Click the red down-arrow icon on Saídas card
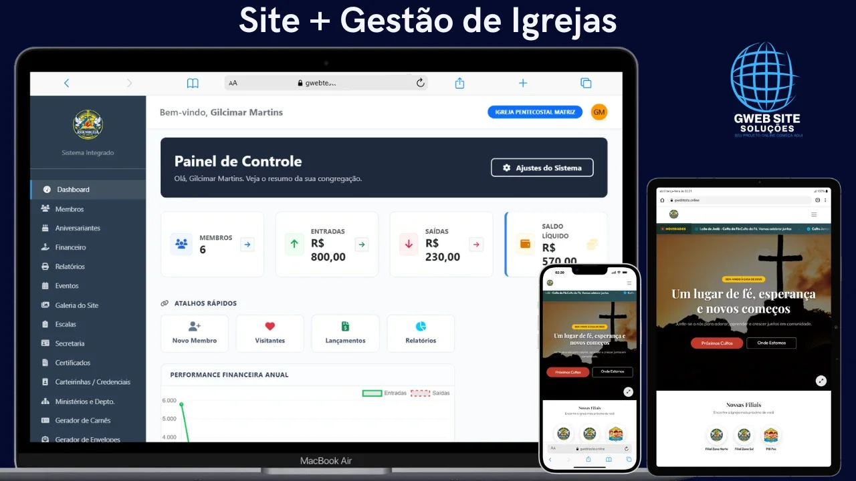Viewport: 856px width, 481px height. pyautogui.click(x=409, y=245)
